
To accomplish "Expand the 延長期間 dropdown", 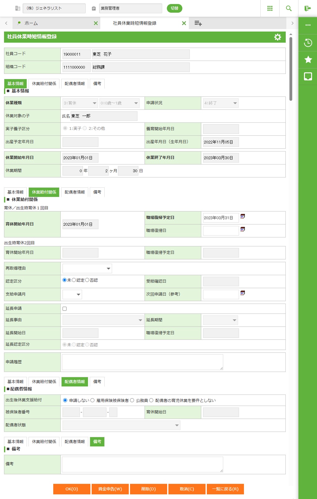I will pyautogui.click(x=220, y=320).
